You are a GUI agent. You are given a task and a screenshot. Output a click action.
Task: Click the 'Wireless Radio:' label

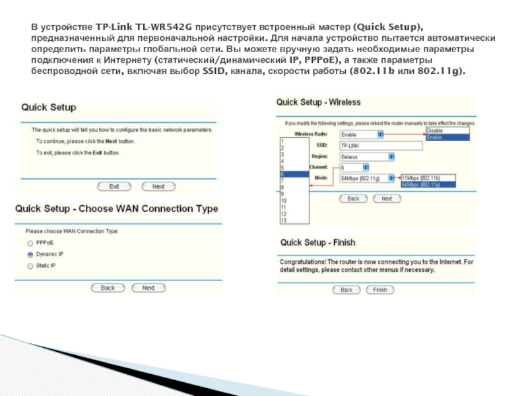tap(311, 134)
